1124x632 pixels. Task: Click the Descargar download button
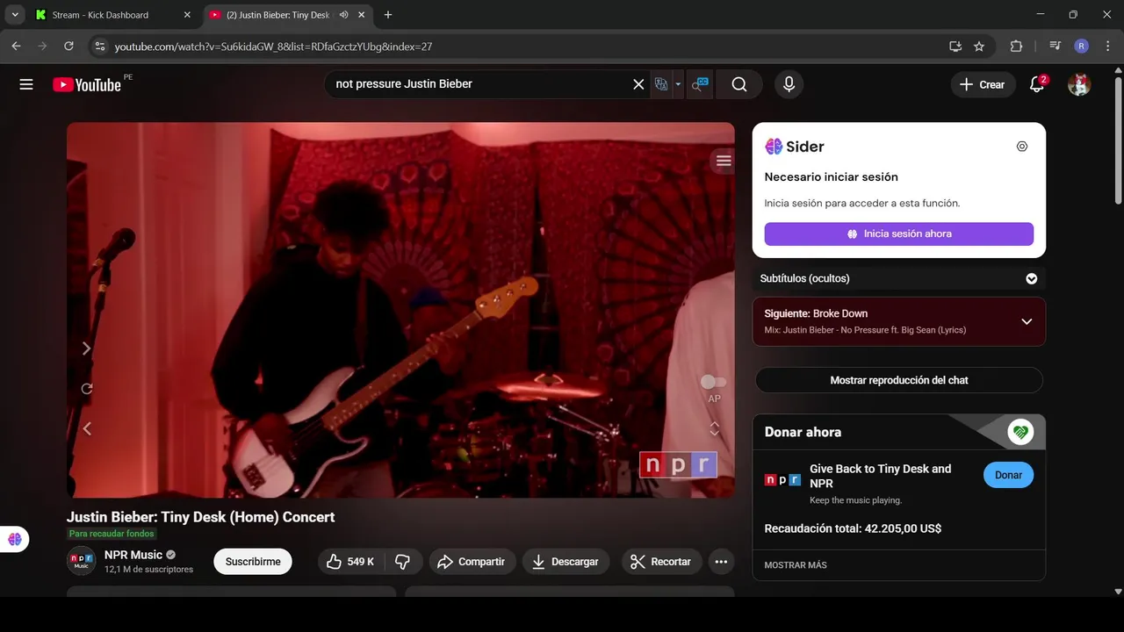click(566, 562)
